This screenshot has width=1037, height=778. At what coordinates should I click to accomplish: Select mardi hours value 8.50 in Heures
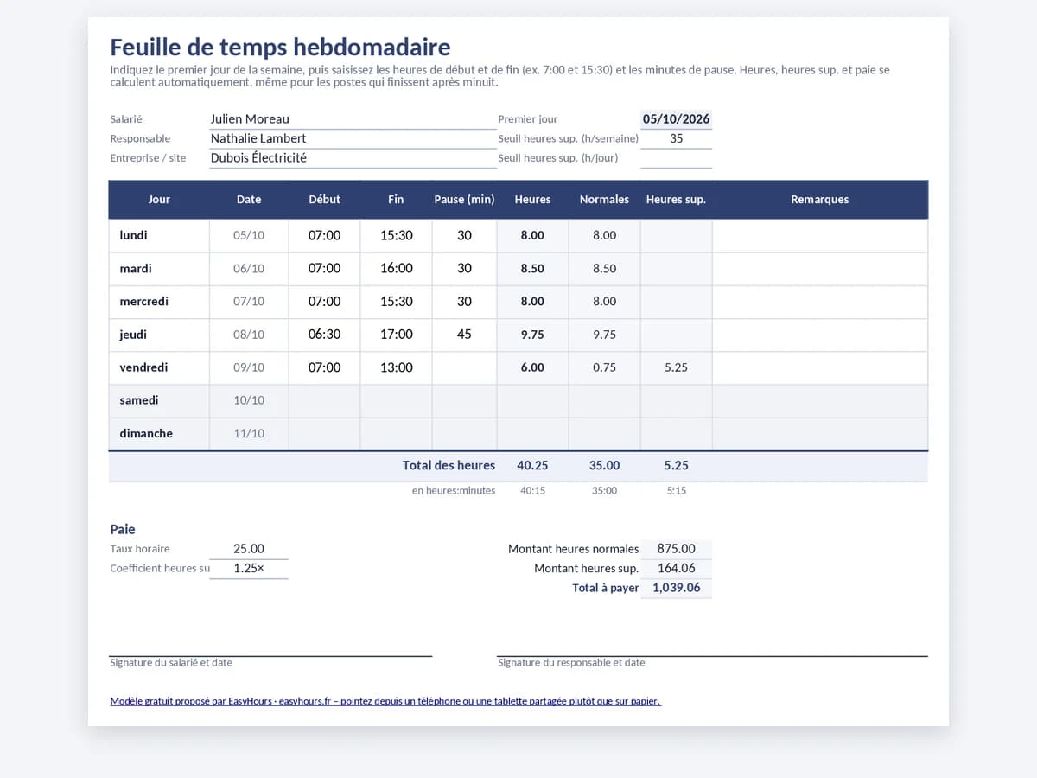coord(532,269)
